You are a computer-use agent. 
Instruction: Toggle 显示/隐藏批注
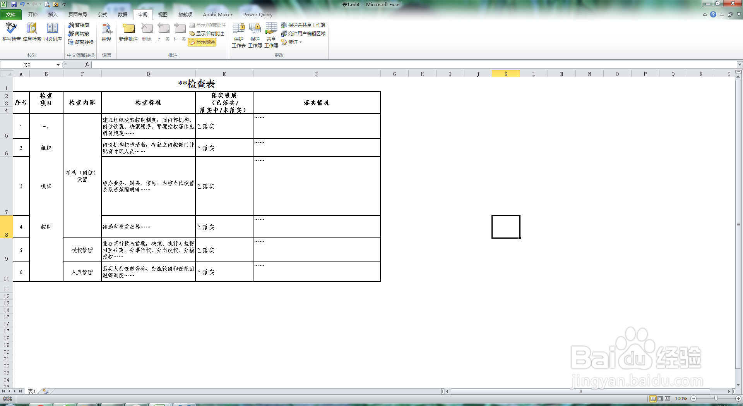(x=207, y=25)
